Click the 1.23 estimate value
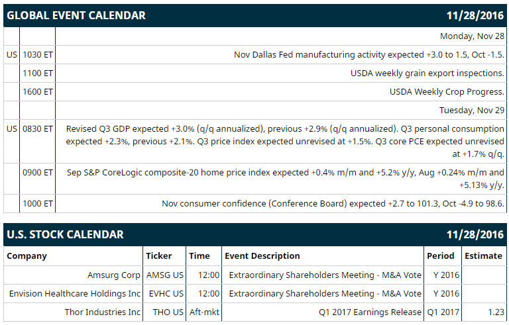 [x=496, y=312]
